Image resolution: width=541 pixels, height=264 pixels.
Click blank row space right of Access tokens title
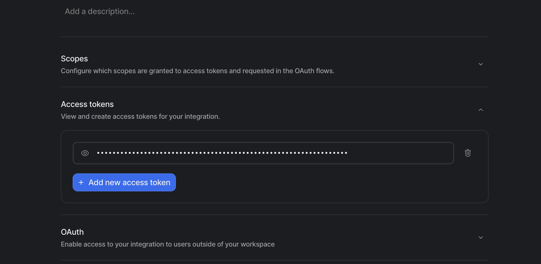(x=281, y=105)
